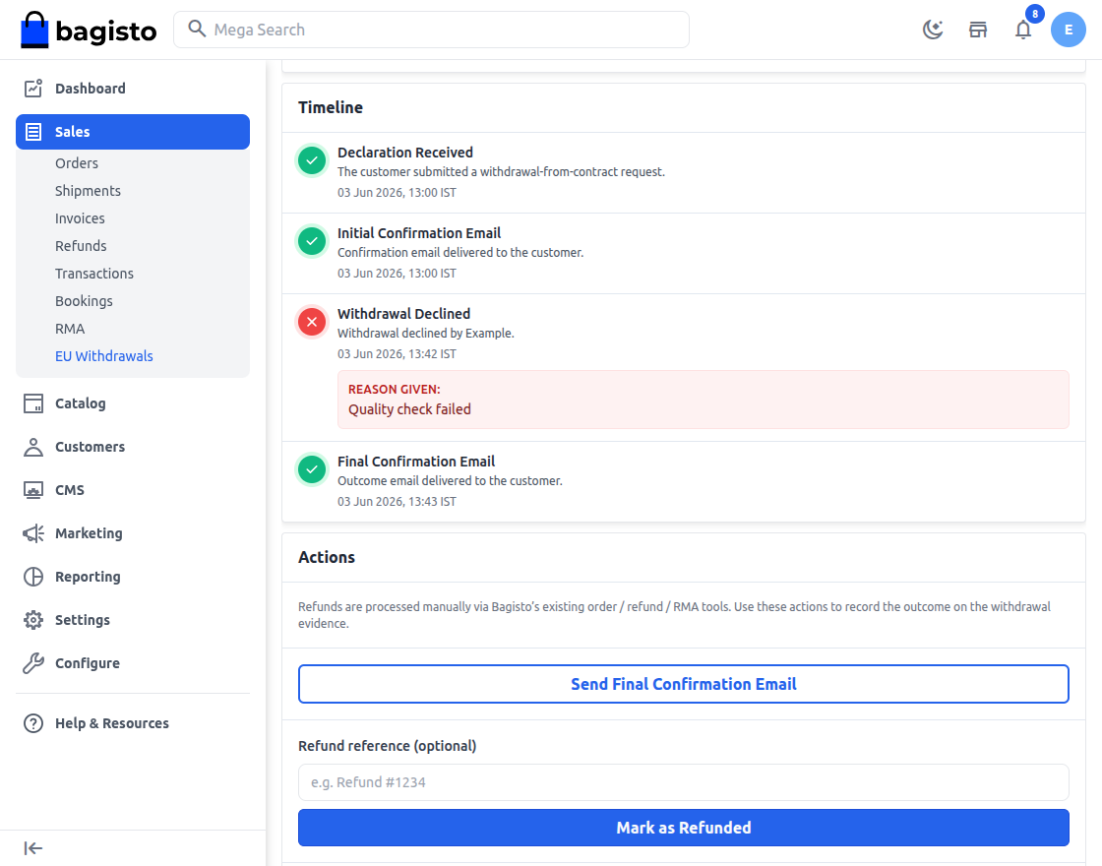Image resolution: width=1102 pixels, height=866 pixels.
Task: Click the 'REASON GIVEN:' label
Action: coord(395,389)
